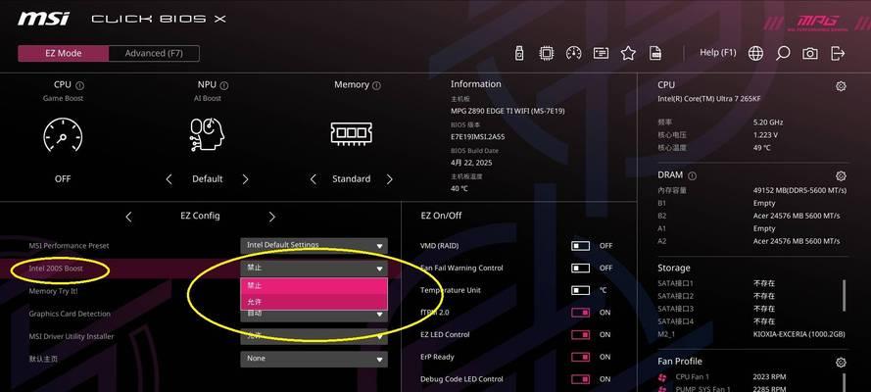Toggle Debug Code LED Control switch
This screenshot has width=871, height=392.
click(x=580, y=379)
